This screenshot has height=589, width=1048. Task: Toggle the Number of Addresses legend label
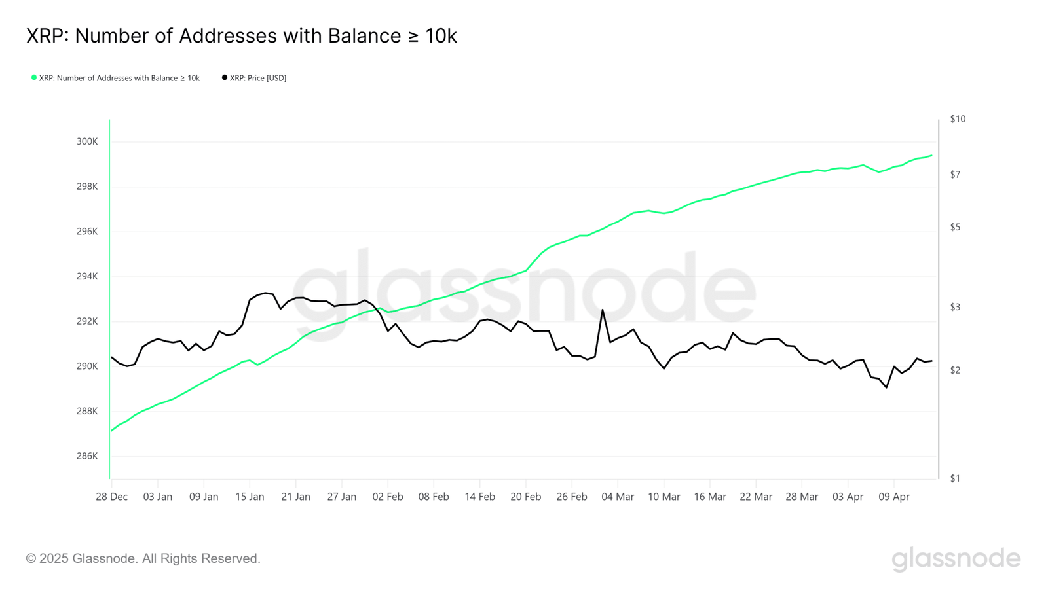(x=119, y=79)
